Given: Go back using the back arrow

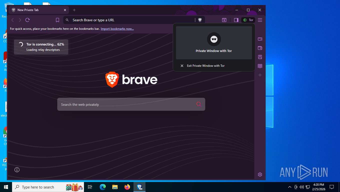Looking at the screenshot, I should pyautogui.click(x=12, y=20).
